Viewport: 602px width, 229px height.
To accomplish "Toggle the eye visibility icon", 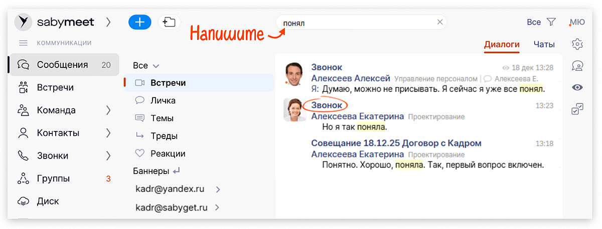I will pyautogui.click(x=577, y=87).
